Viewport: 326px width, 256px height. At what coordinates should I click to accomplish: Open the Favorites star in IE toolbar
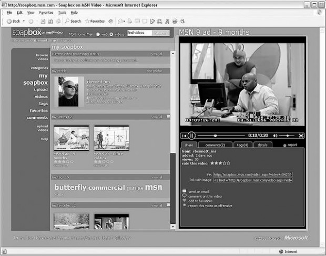[x=87, y=21]
